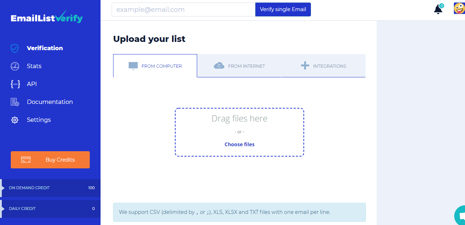Open Settings via the gear icon
This screenshot has height=225, width=465.
[x=15, y=120]
